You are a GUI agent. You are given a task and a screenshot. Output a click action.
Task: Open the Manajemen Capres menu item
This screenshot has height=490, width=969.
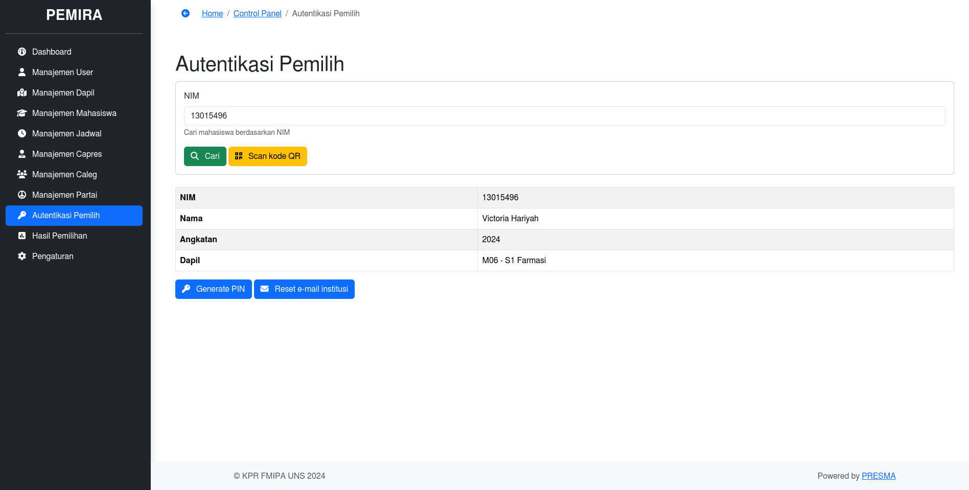tap(67, 154)
